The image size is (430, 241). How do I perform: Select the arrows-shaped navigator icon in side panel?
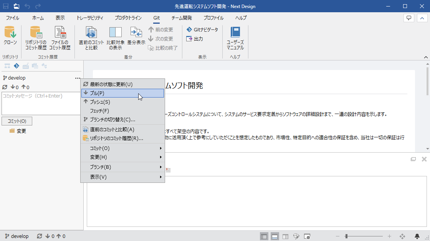[x=44, y=66]
